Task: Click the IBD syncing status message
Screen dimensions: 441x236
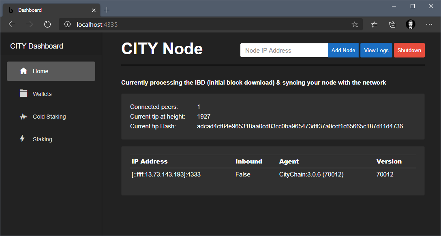Action: tap(253, 83)
